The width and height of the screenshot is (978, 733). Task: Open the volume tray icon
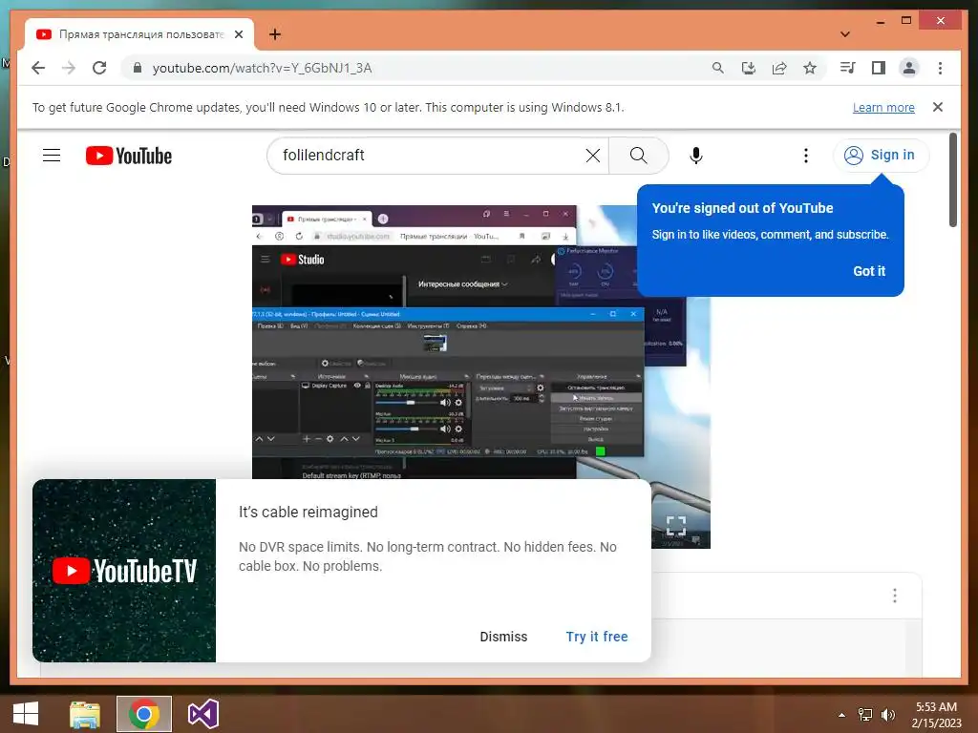[887, 715]
